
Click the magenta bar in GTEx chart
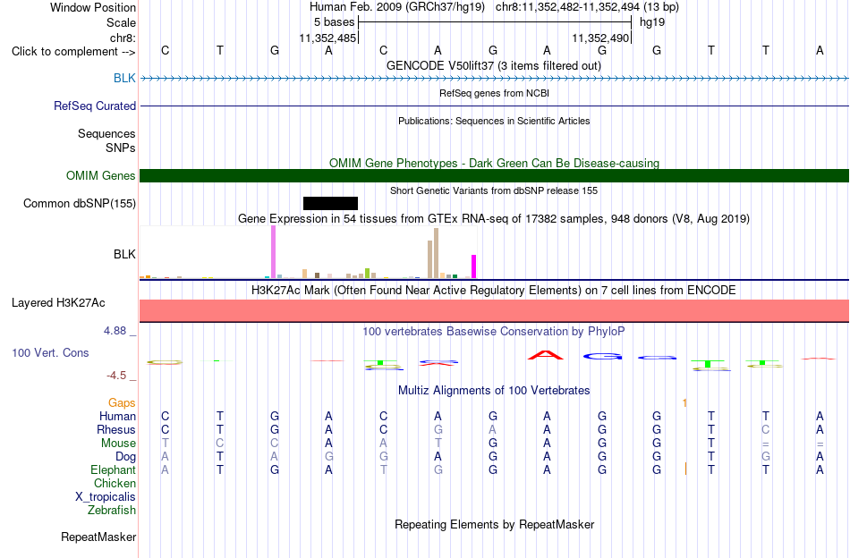(x=474, y=266)
